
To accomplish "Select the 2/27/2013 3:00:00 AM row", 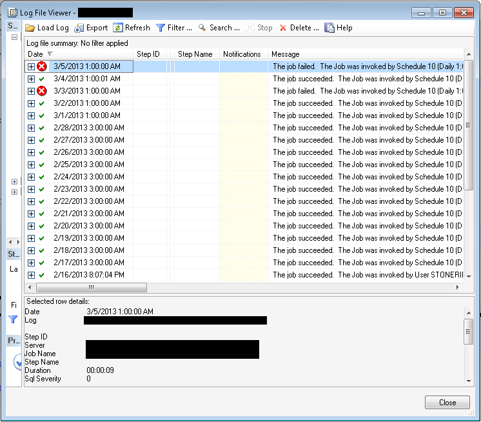I will click(x=244, y=140).
